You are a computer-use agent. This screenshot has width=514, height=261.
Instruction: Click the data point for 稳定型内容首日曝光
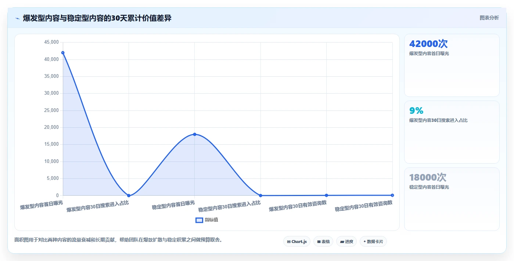(195, 134)
